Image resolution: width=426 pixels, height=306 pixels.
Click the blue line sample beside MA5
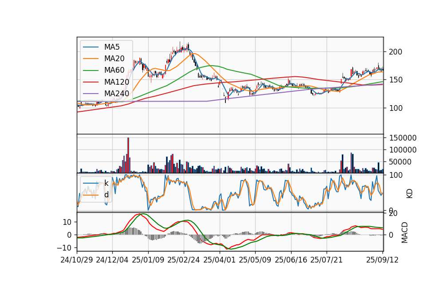(91, 47)
